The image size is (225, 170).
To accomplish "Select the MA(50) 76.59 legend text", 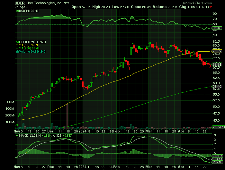I will tap(28, 45).
